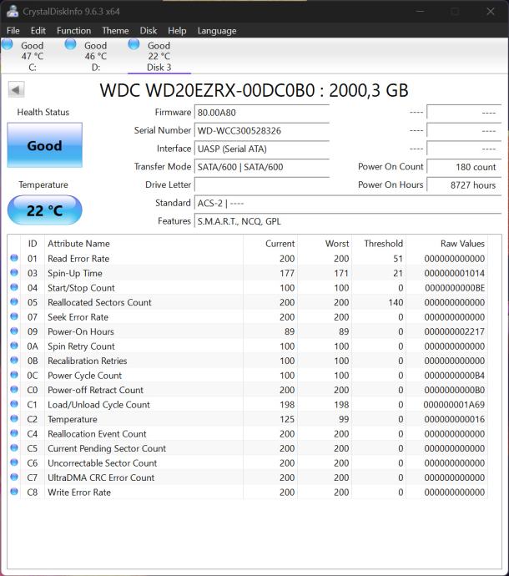
Task: Go to the previous disk with the arrow button
Action: (16, 89)
